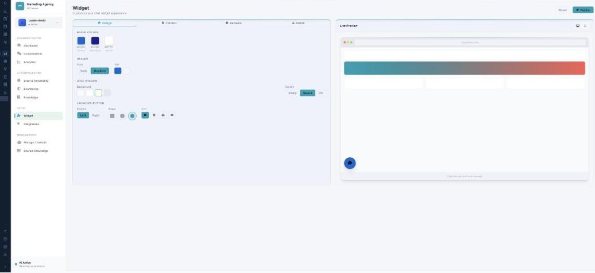Open the Boundaries configuration
The height and width of the screenshot is (273, 595).
coord(38,89)
